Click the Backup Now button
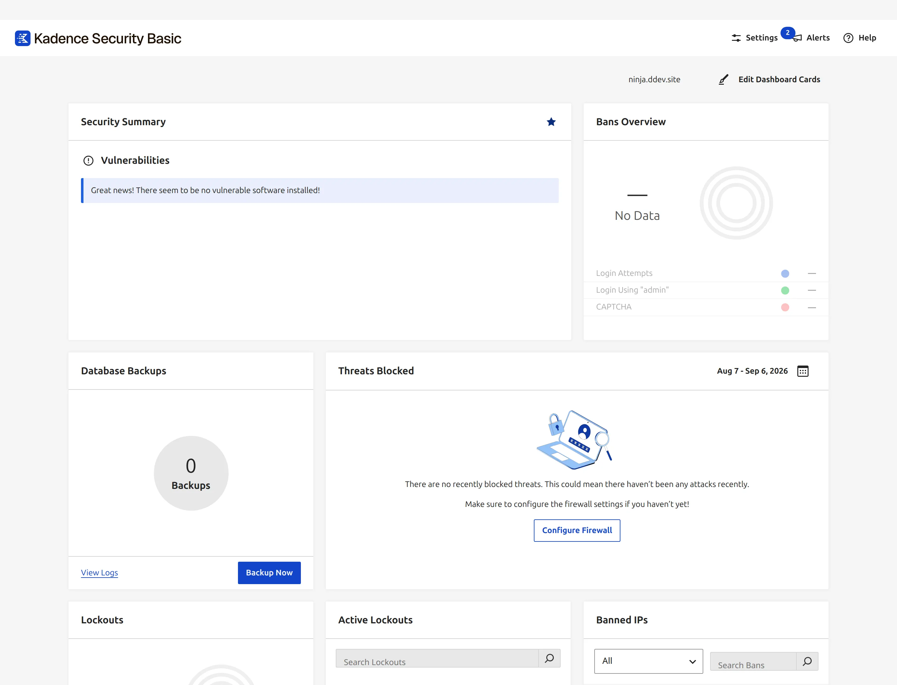Screen dimensions: 897x685 click(269, 573)
